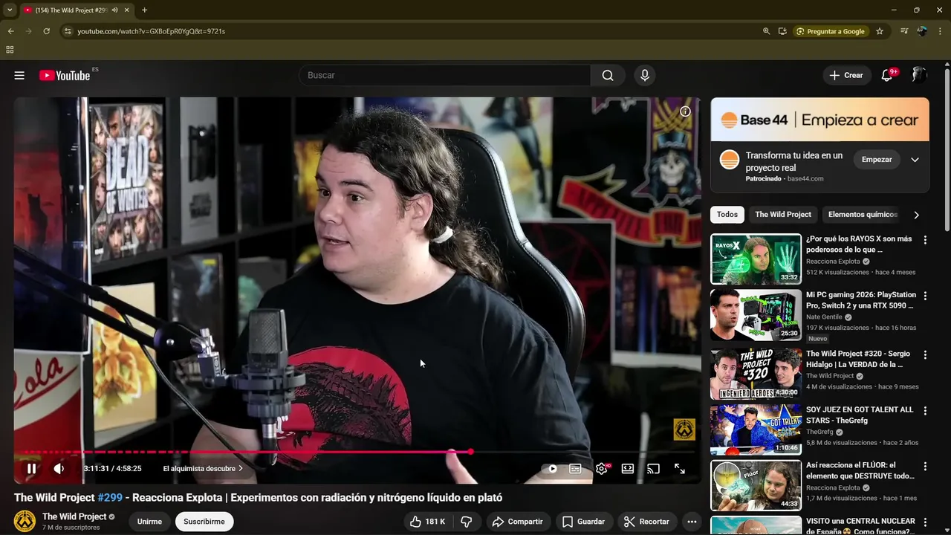Open options for Wild Project #320 video

pyautogui.click(x=925, y=355)
